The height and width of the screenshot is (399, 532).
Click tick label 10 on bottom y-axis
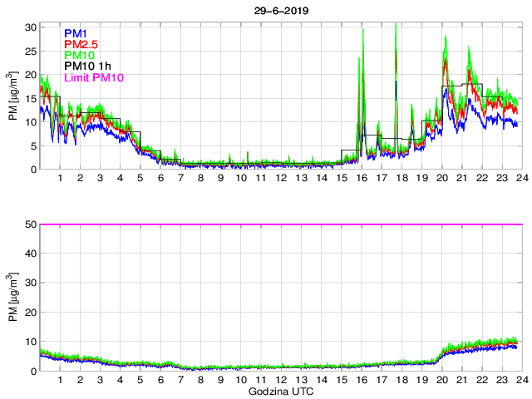[x=31, y=342]
